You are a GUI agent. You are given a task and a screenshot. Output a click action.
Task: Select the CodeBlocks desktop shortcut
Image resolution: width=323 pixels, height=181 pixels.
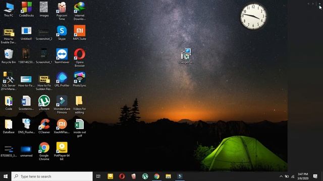(x=26, y=10)
